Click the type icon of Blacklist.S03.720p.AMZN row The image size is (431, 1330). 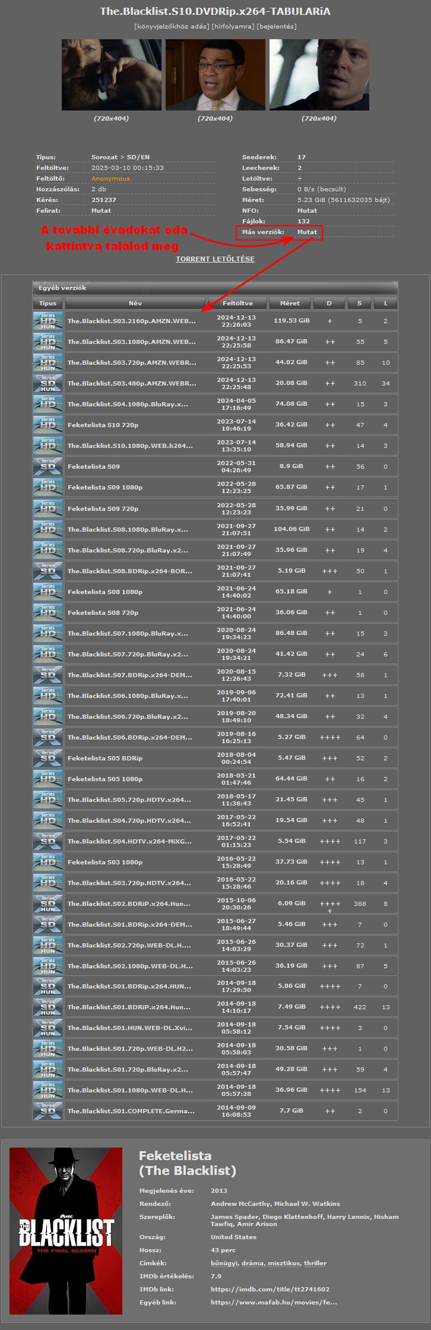(x=48, y=362)
